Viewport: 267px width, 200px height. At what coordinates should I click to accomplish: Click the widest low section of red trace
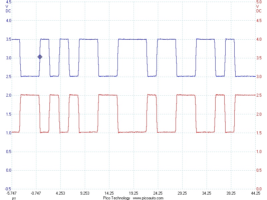132,132
